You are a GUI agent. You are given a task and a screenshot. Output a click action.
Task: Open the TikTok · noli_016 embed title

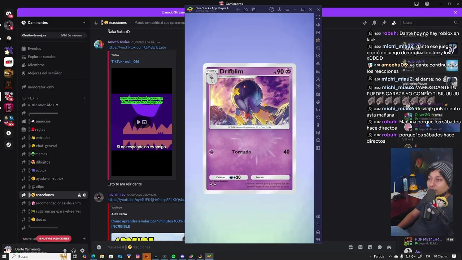pyautogui.click(x=125, y=61)
